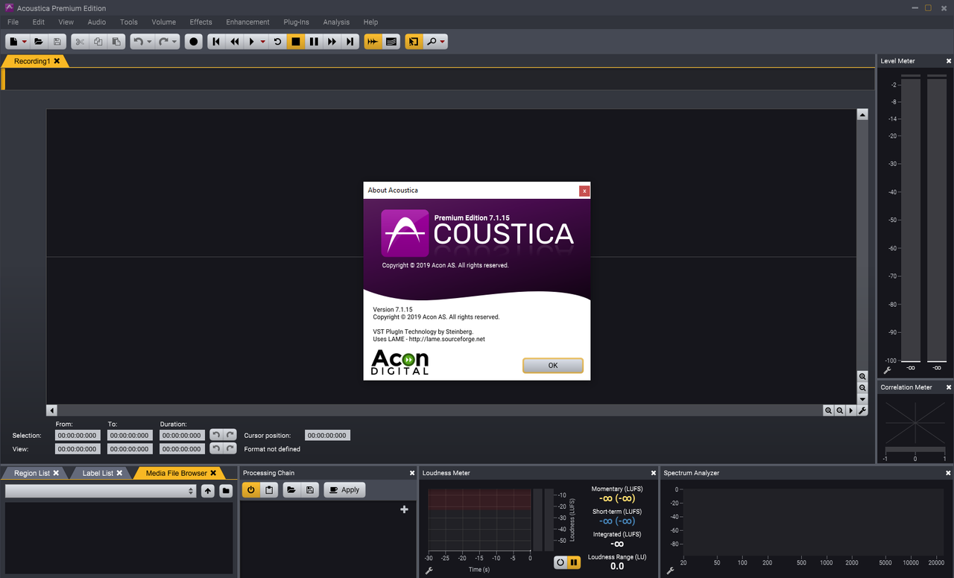Open the File menu
This screenshot has height=578, width=954.
coord(13,22)
